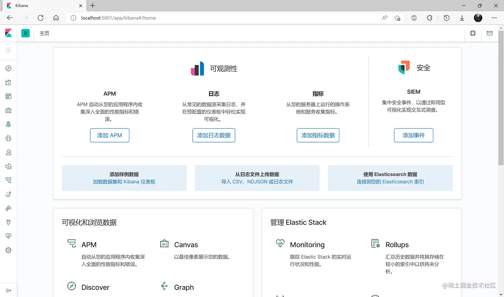Screen dimensions: 504x297
Task: Open the recently viewed clock icon
Action: coord(8,51)
